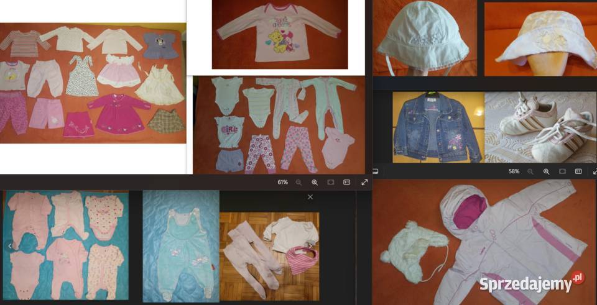Show actual size 1:1 in 58% viewer
Image resolution: width=597 pixels, height=305 pixels.
(x=578, y=171)
